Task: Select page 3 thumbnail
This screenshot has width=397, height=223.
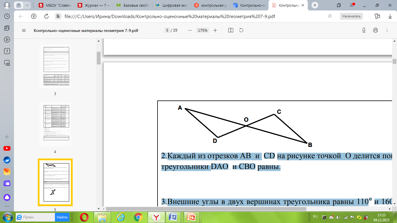Action: (55, 66)
